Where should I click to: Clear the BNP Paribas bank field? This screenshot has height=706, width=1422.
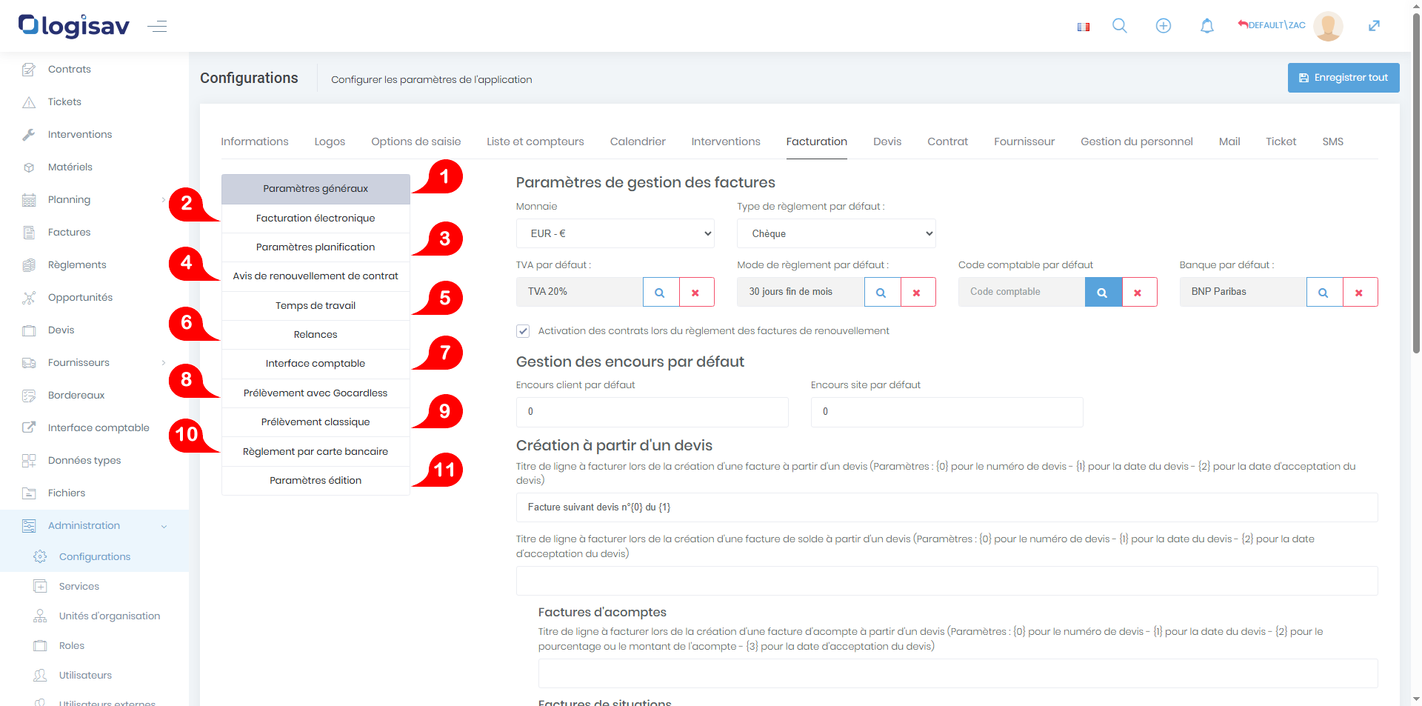click(1359, 292)
